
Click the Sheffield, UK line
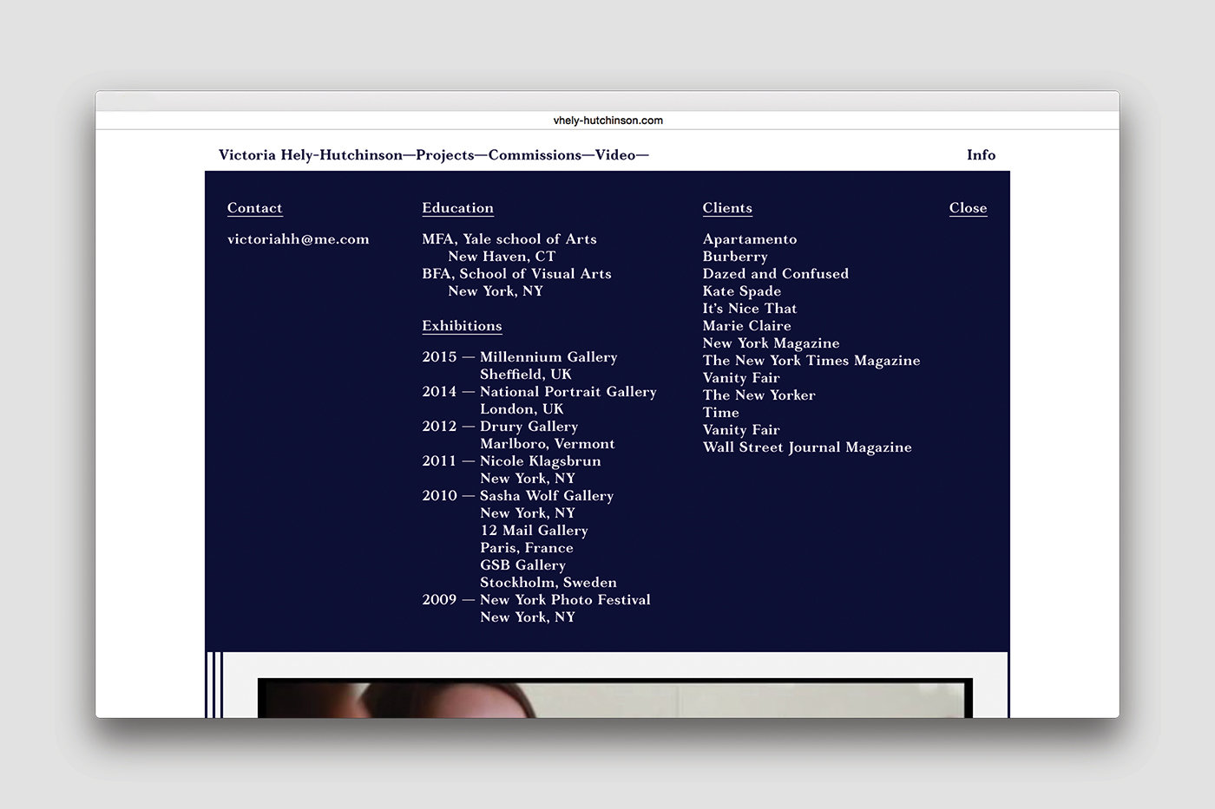(526, 375)
